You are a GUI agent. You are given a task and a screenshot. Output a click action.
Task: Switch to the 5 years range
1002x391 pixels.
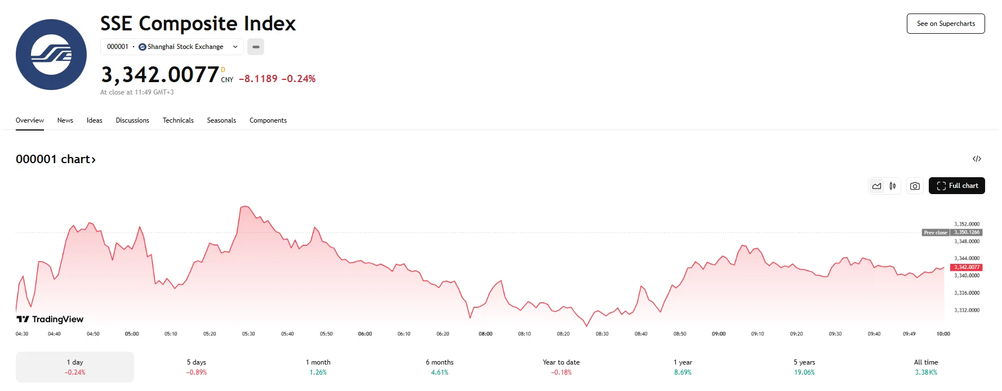pos(804,366)
